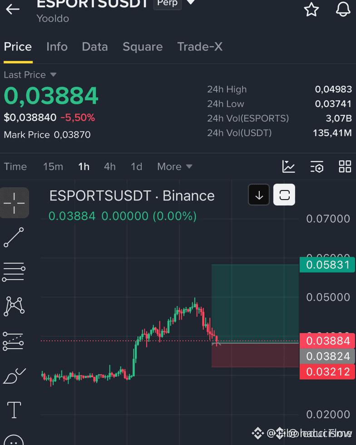Click the -5,50% change percentage
This screenshot has width=356, height=445.
[x=78, y=117]
